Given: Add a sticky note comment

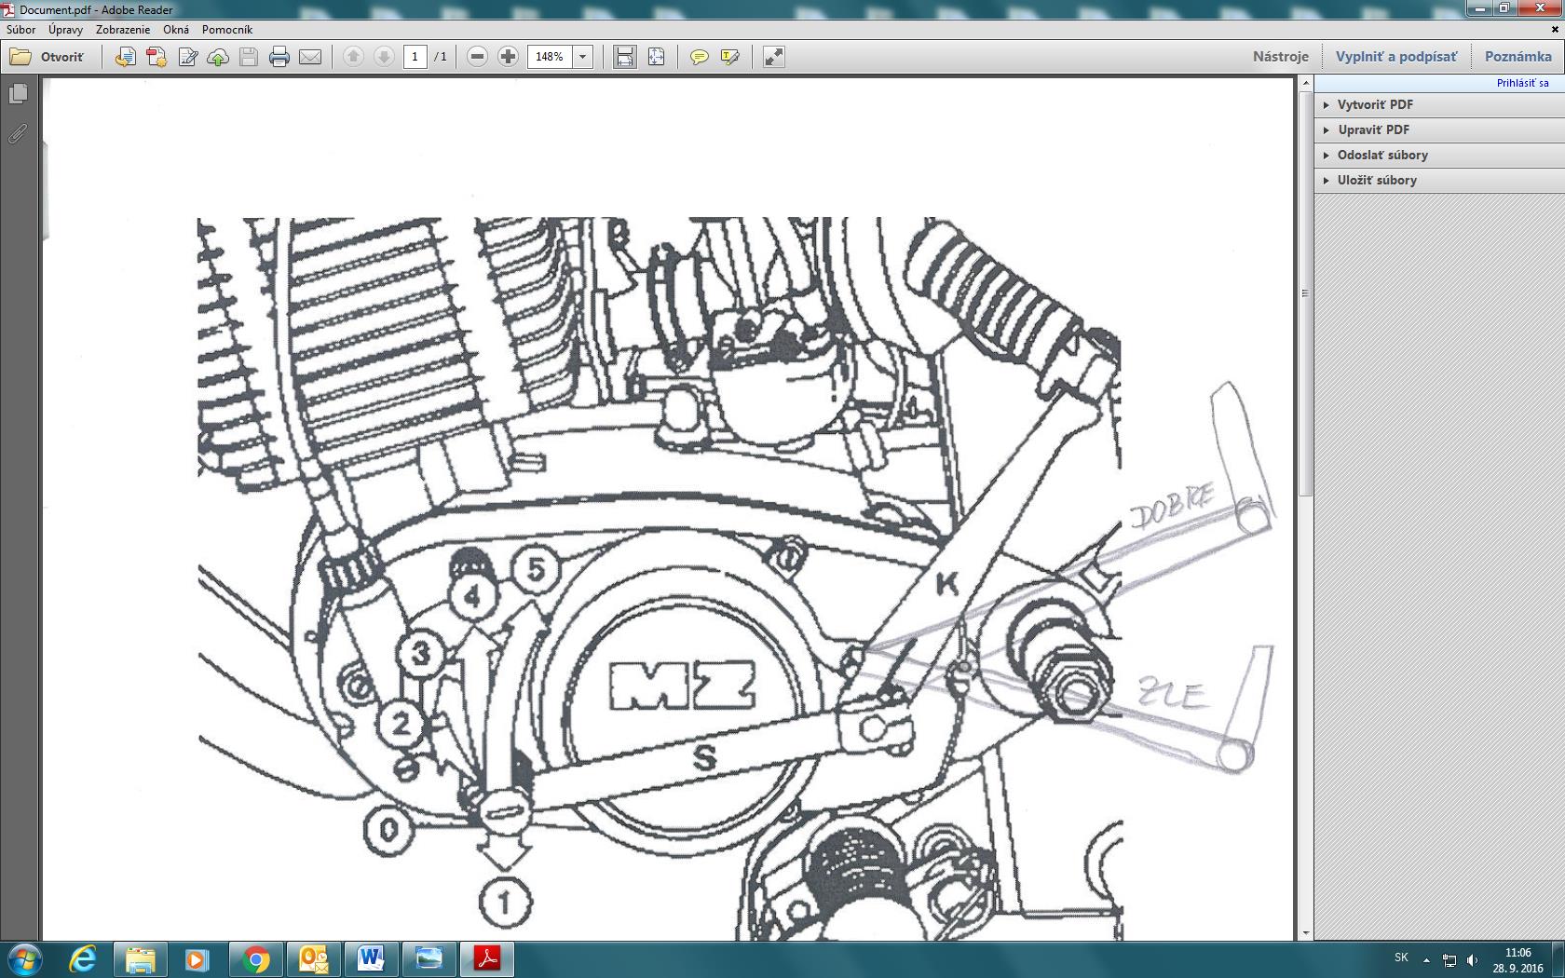Looking at the screenshot, I should point(699,57).
